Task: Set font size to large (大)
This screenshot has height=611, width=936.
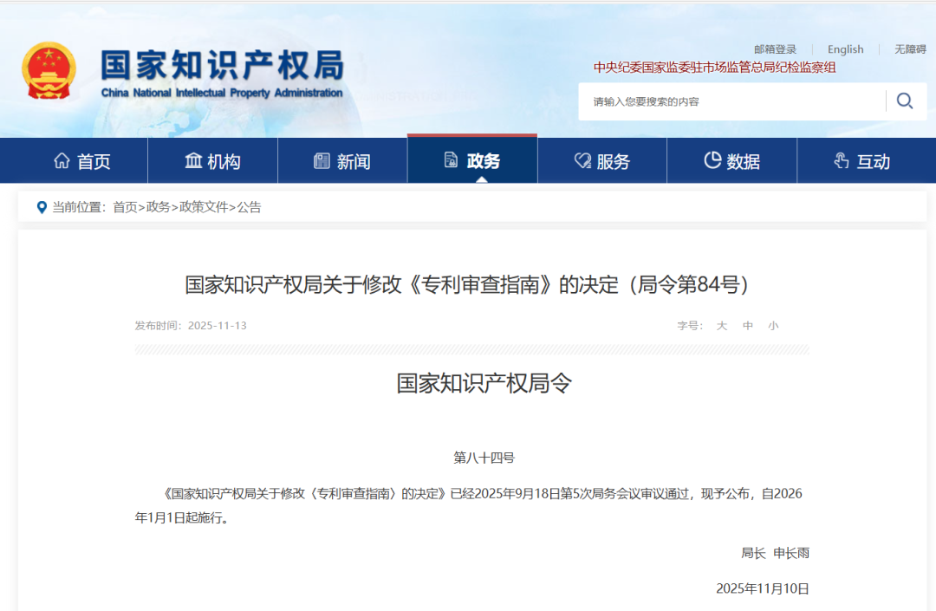Action: coord(721,326)
